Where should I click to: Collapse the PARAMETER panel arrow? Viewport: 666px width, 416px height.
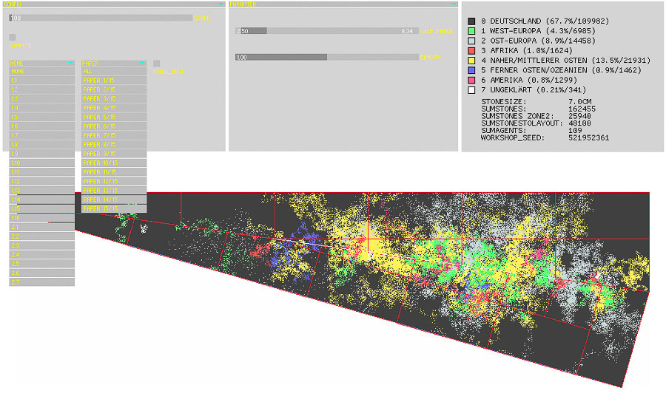(x=453, y=4)
